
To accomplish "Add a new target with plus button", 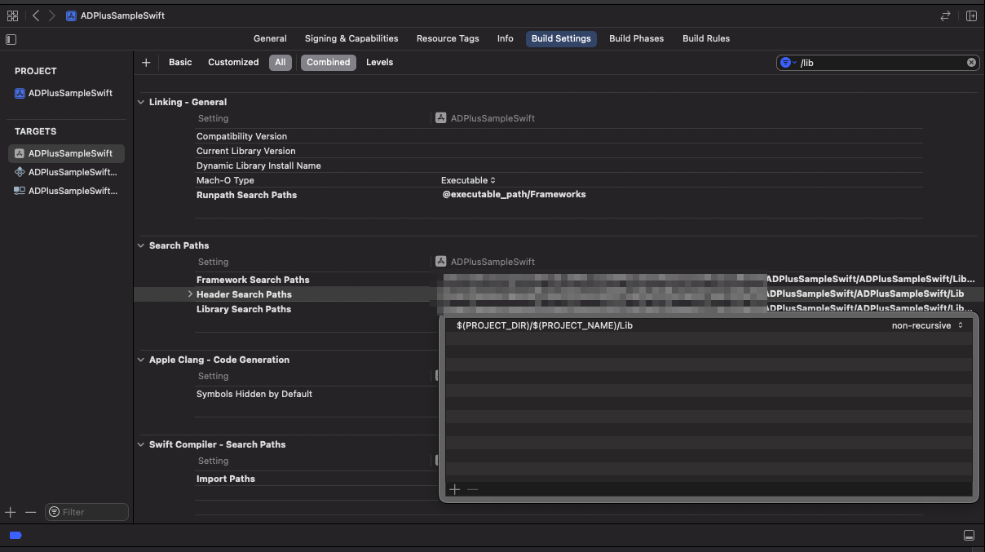I will coord(11,512).
